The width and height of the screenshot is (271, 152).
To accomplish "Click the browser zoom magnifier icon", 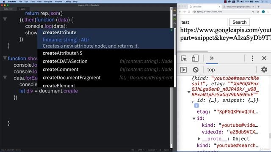I will point(253,12).
